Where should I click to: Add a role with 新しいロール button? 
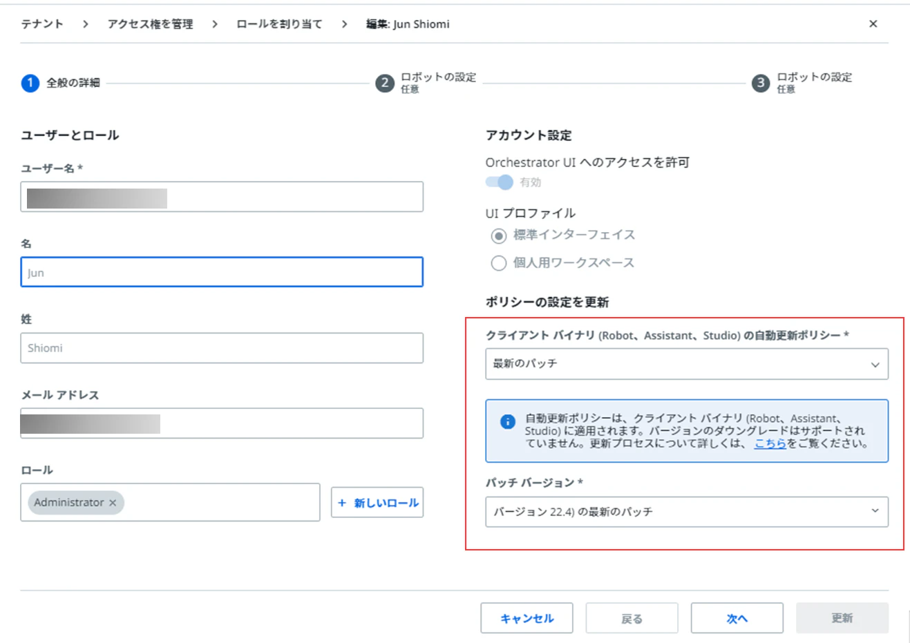pyautogui.click(x=377, y=503)
